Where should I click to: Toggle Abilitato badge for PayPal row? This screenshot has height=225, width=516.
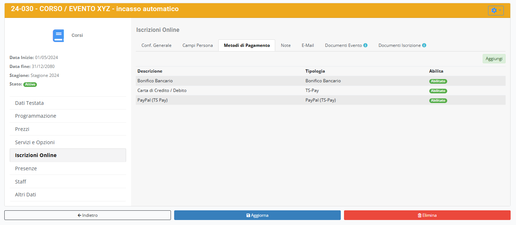click(x=438, y=101)
